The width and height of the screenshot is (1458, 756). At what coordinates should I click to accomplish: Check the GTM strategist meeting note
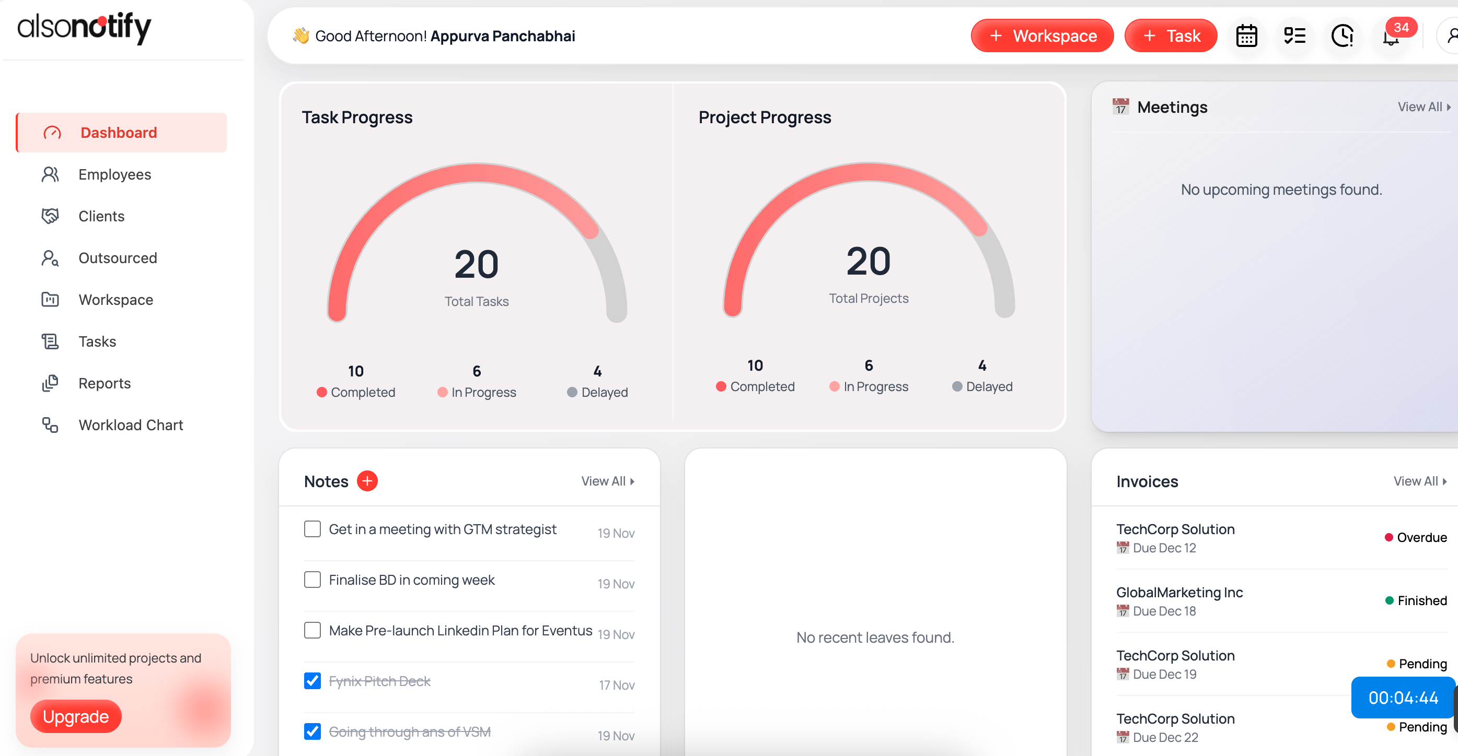[313, 529]
